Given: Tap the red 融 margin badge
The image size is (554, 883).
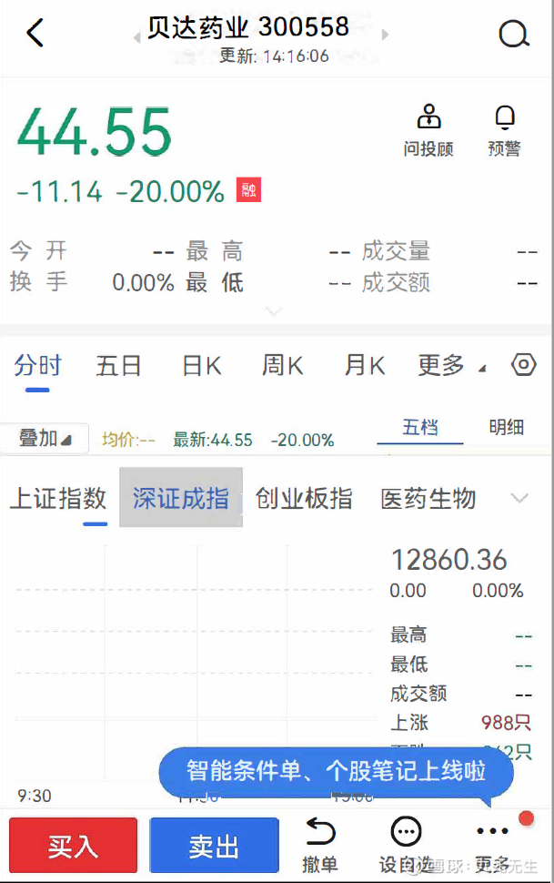Looking at the screenshot, I should point(248,190).
